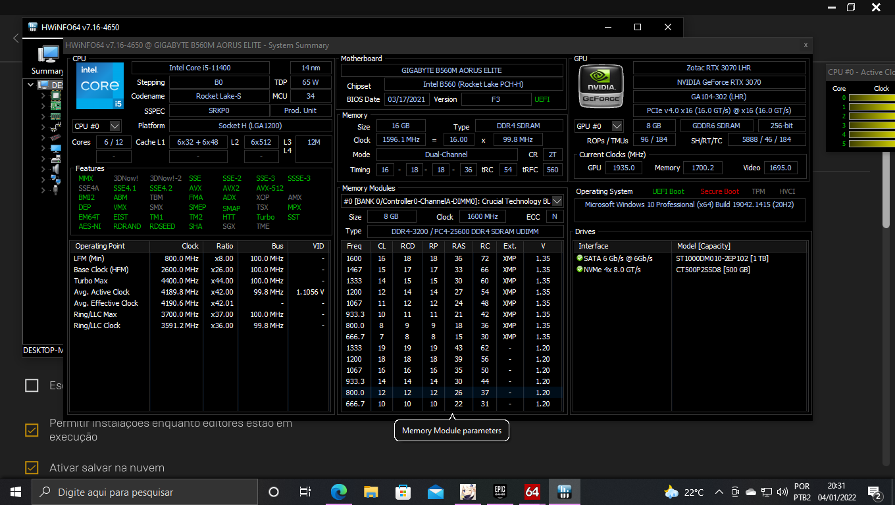Image resolution: width=895 pixels, height=505 pixels.
Task: Close the System Summary window with x
Action: coord(805,45)
